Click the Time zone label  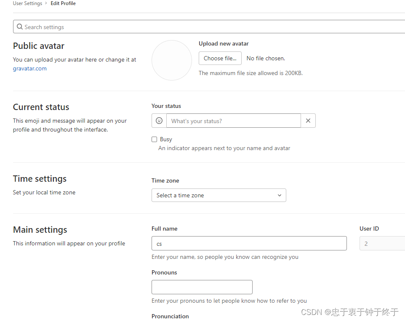165,180
